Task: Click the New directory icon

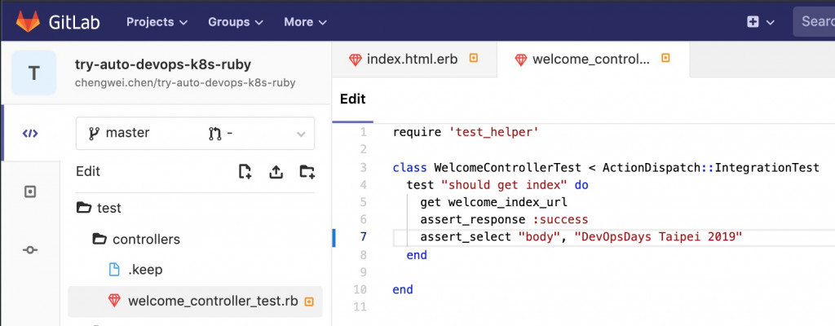Action: coord(307,171)
